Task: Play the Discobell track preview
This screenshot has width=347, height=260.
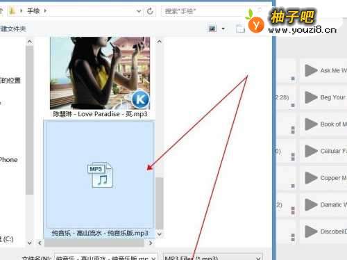Action: coord(311,231)
